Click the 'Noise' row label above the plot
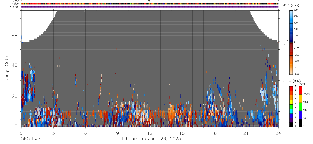This screenshot has width=313, height=144. 15,4
